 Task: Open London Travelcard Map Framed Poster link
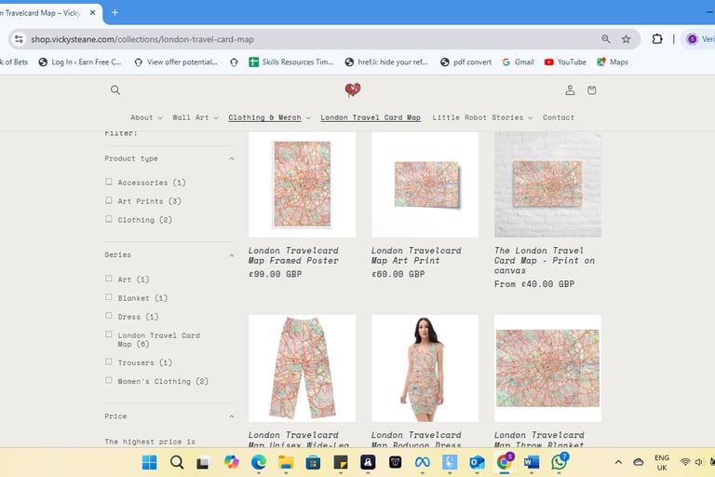click(293, 255)
